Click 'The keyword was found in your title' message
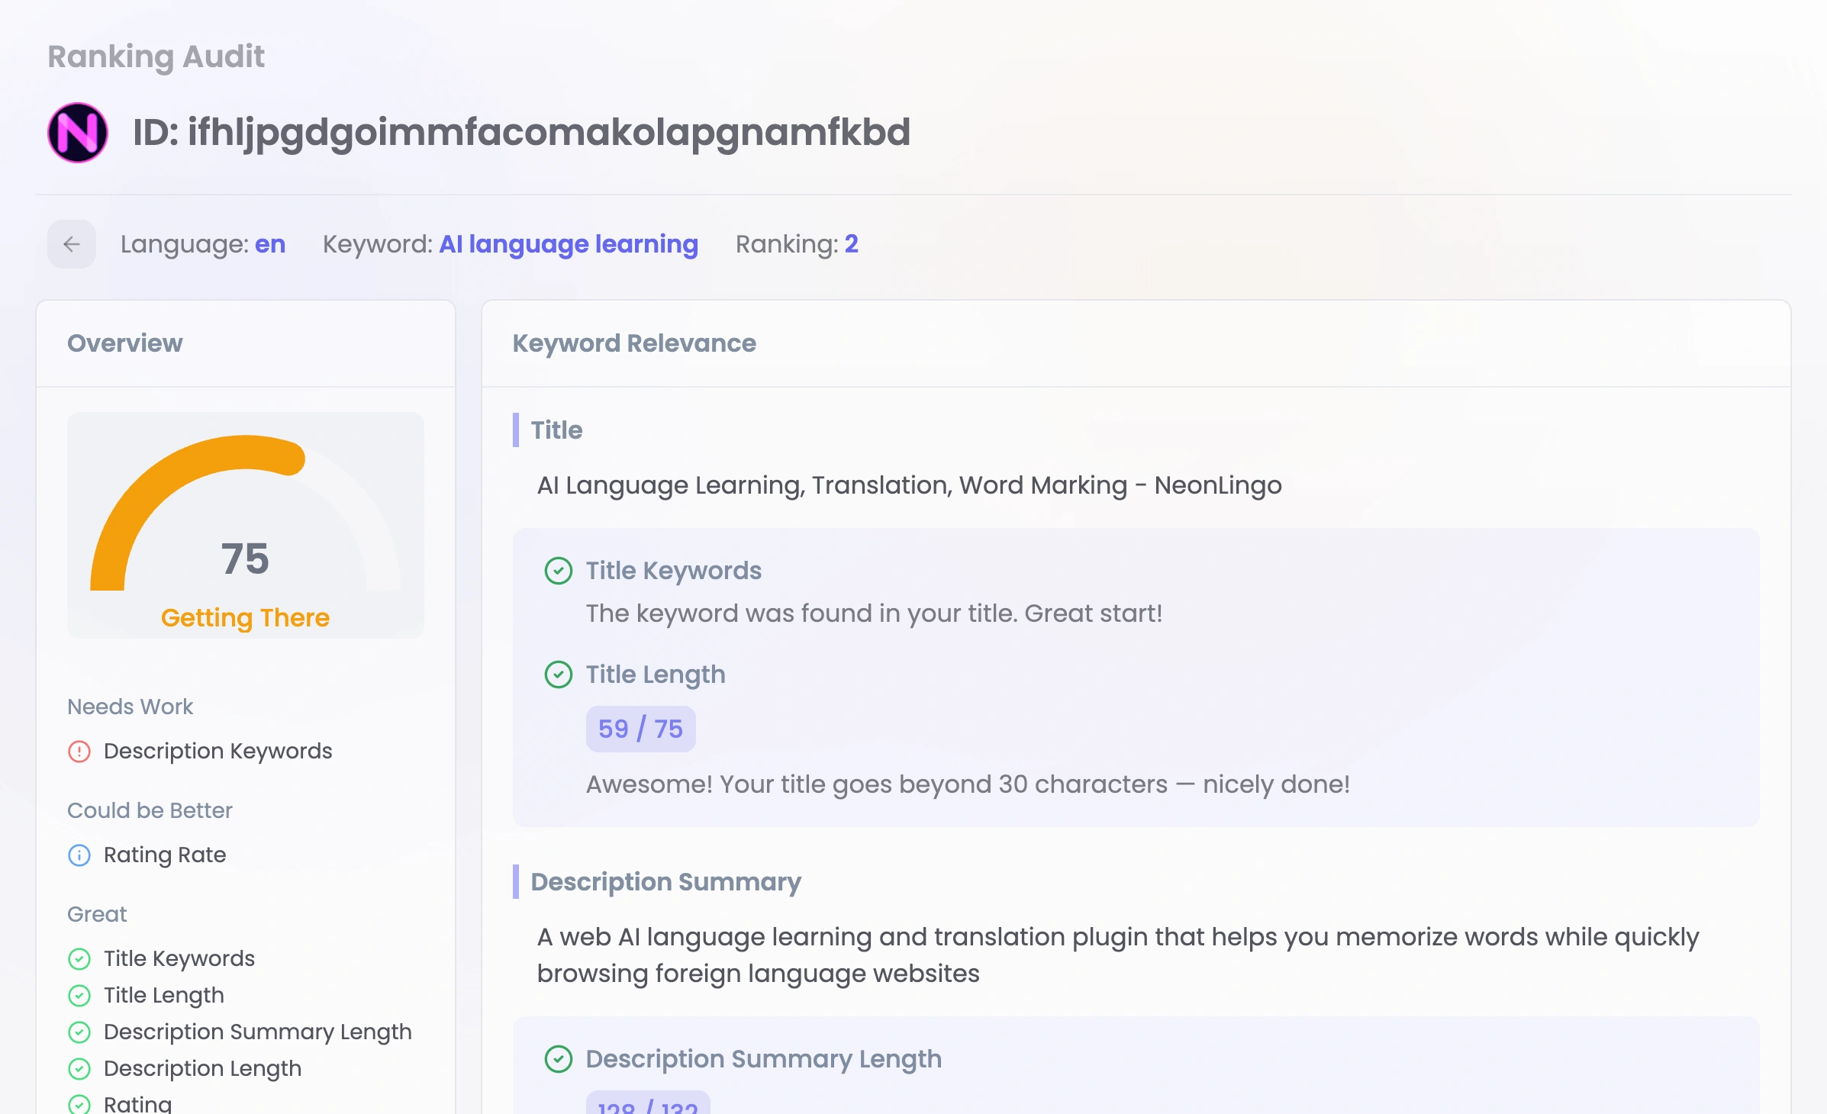 [x=875, y=614]
